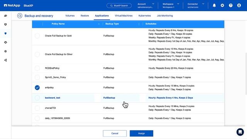Switch to the Virtual Machines tab
The image size is (247, 139).
(x=123, y=15)
